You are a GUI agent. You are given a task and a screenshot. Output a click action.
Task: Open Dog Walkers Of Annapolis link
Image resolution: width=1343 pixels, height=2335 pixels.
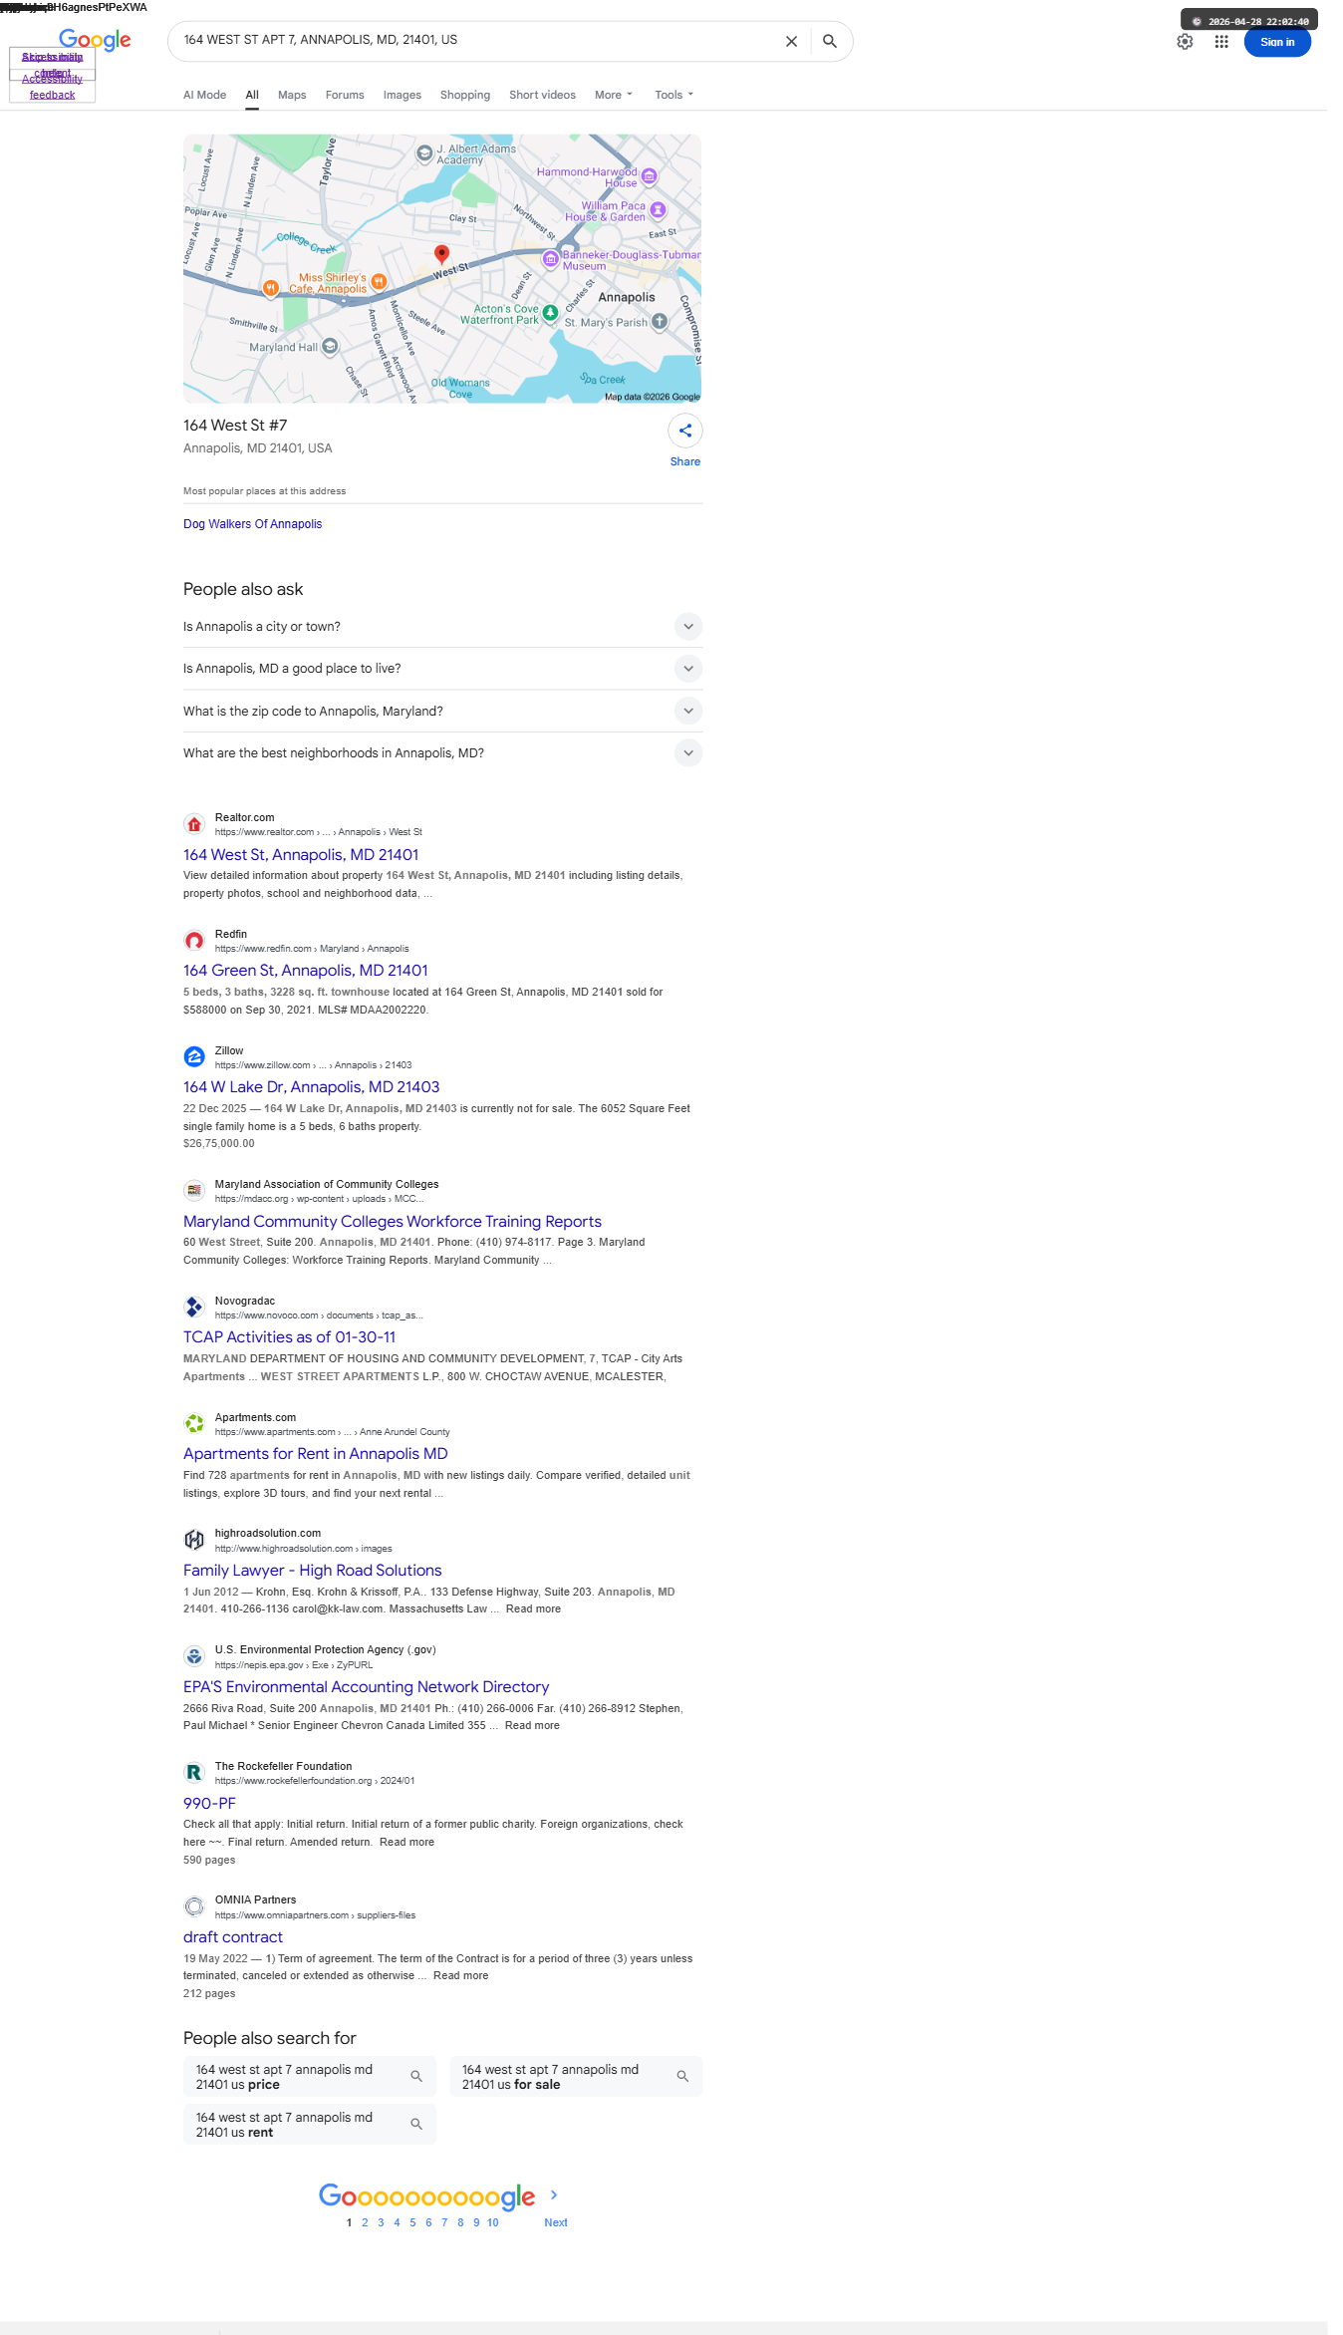[253, 524]
